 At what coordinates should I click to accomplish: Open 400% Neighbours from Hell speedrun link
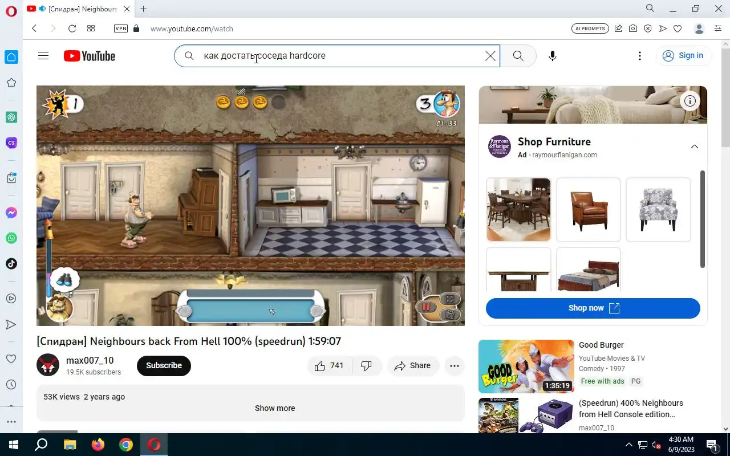631,409
